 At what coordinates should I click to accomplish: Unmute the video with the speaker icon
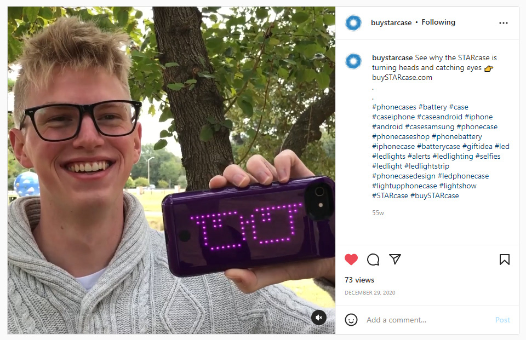click(x=319, y=317)
